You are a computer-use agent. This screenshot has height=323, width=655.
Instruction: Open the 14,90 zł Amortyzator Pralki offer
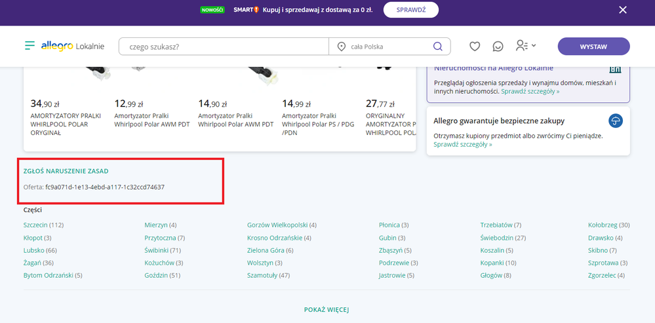pyautogui.click(x=235, y=113)
